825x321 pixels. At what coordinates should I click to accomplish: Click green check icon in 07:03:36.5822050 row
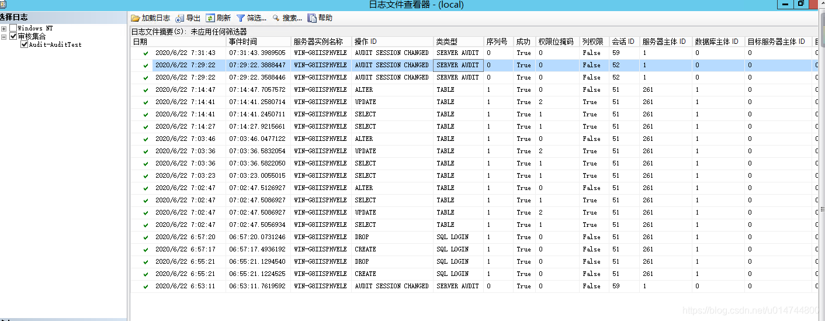pos(145,164)
